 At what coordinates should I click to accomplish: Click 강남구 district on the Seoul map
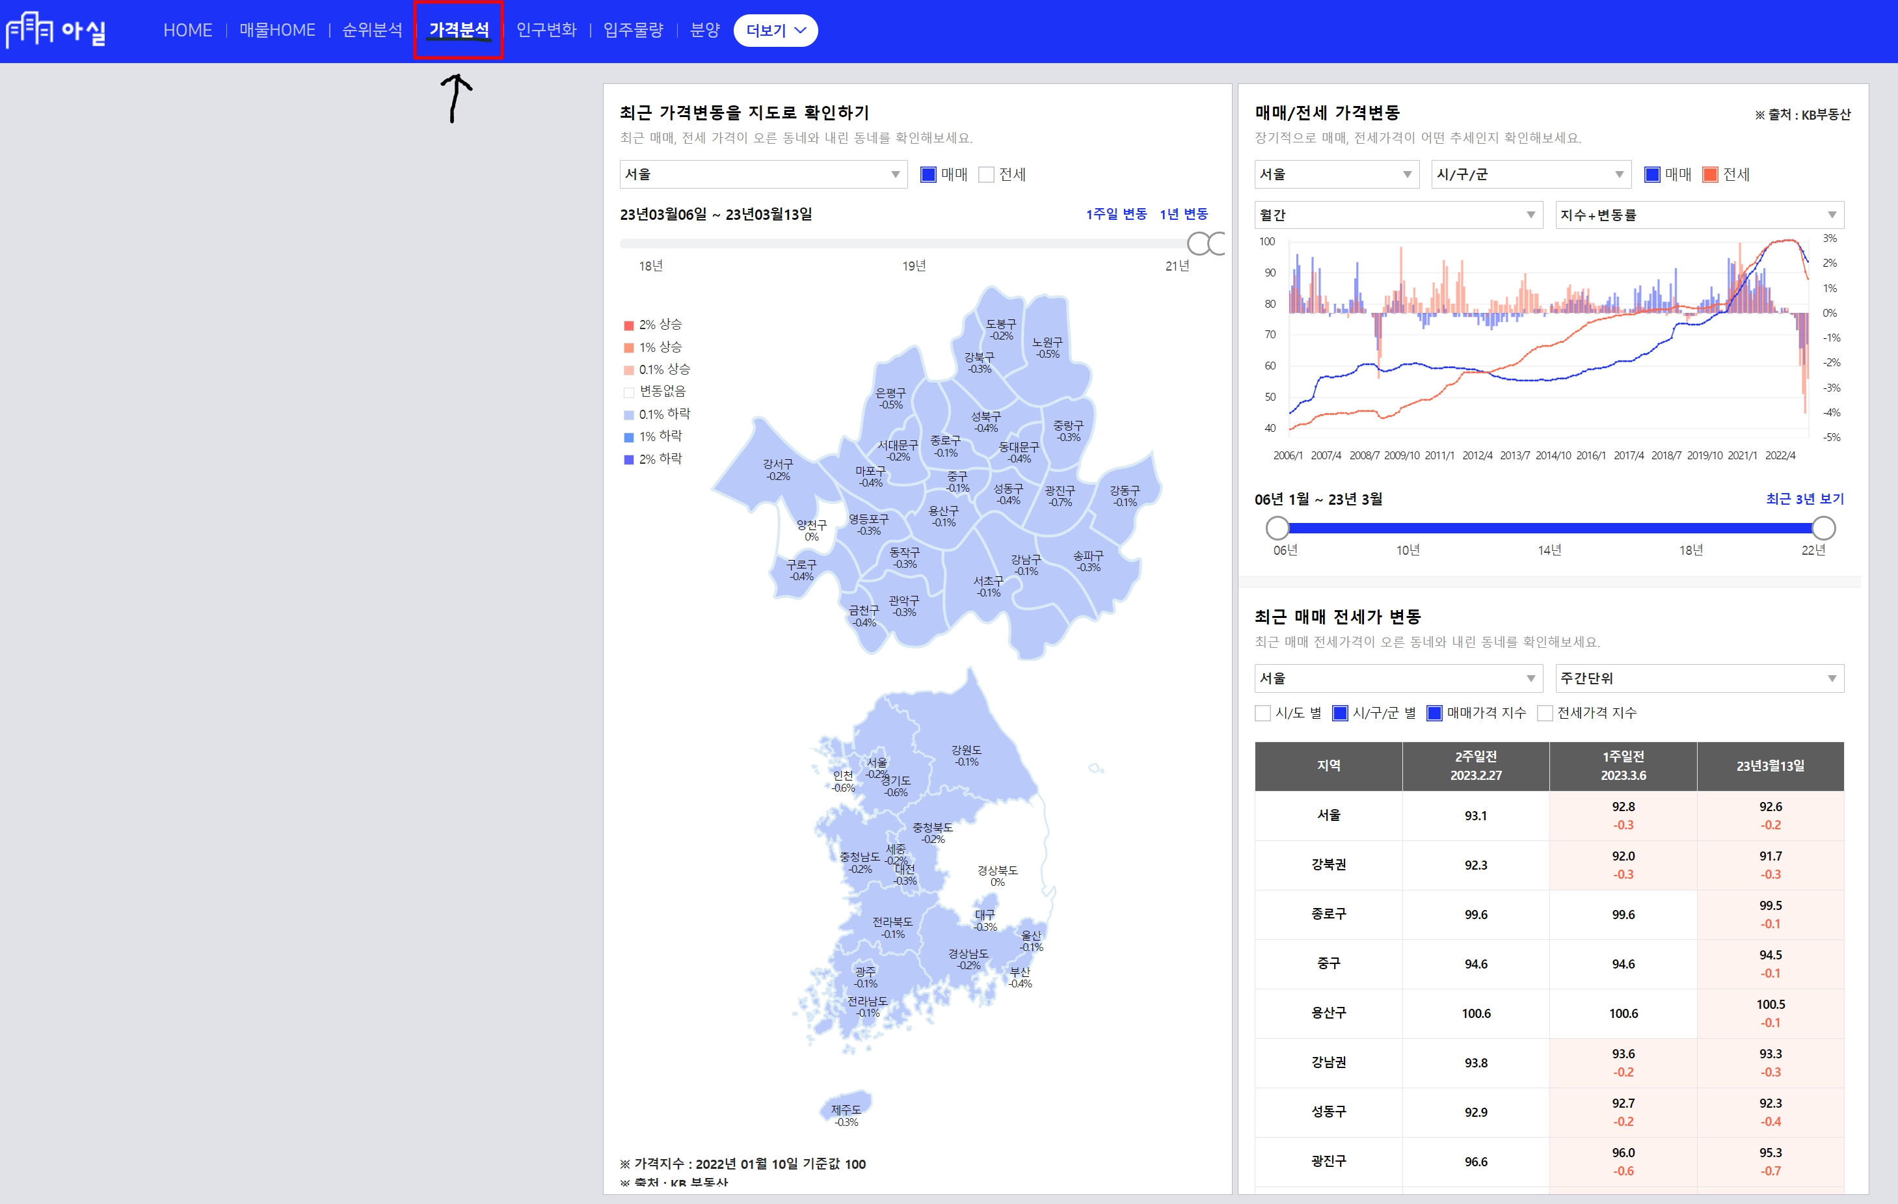point(1026,565)
